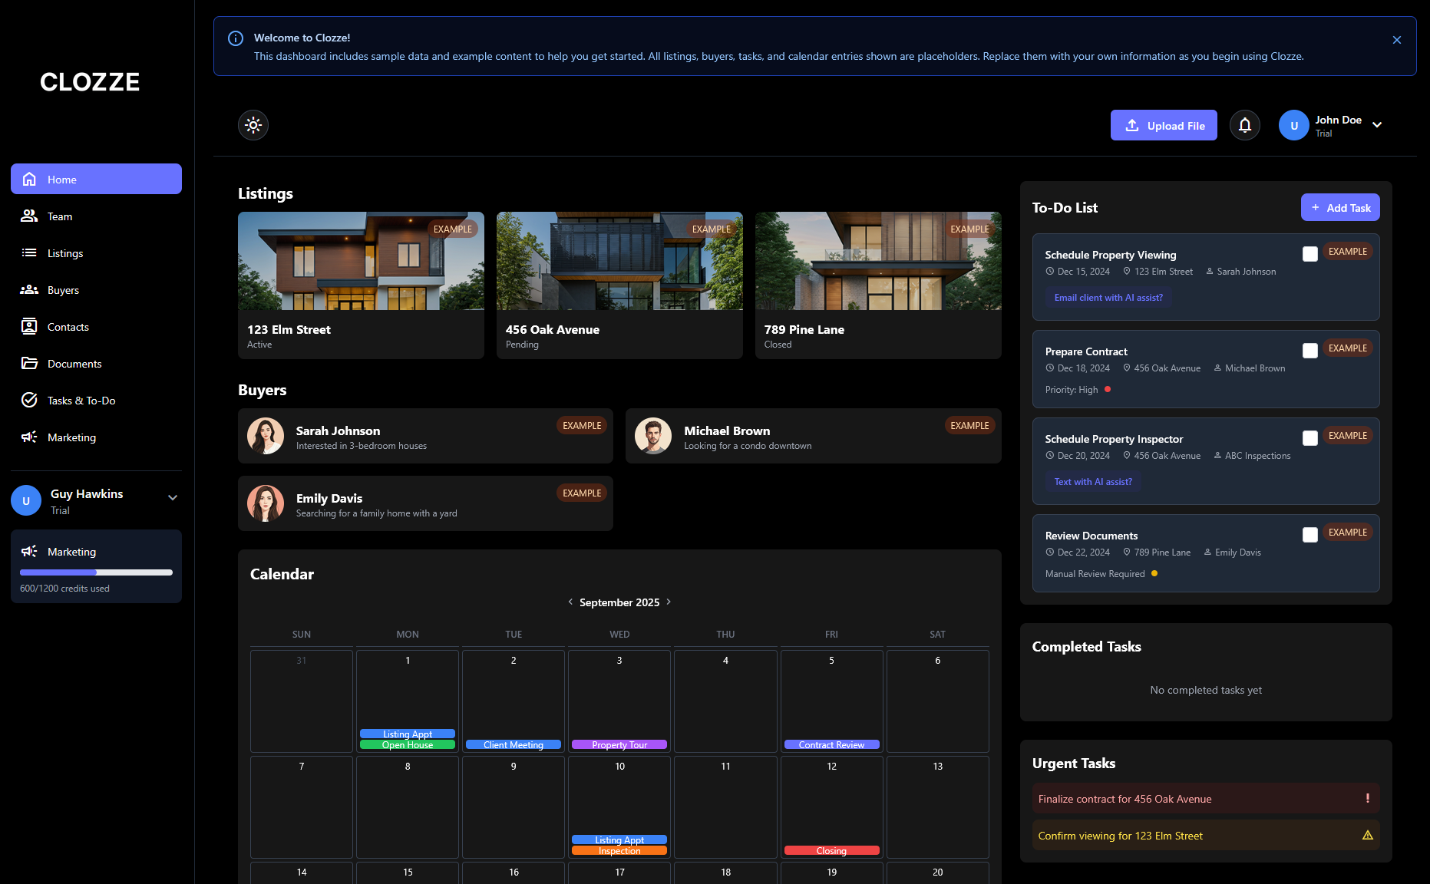Open the Buyers page
This screenshot has height=884, width=1430.
[x=96, y=289]
